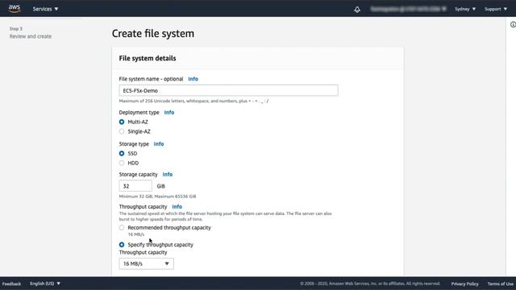Screen dimensions: 516x290
Task: Open the Terms of Use link
Action: pyautogui.click(x=500, y=284)
